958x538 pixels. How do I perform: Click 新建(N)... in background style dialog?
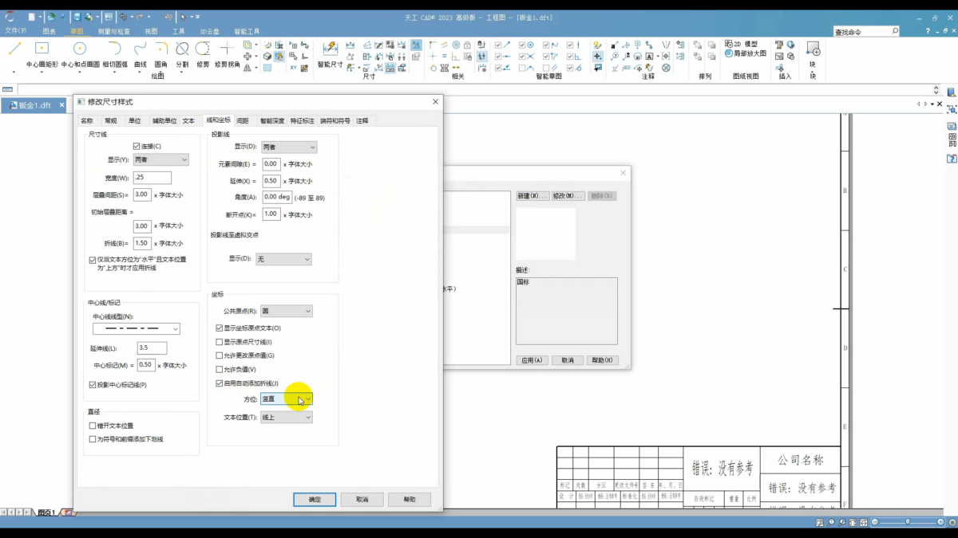coord(532,196)
